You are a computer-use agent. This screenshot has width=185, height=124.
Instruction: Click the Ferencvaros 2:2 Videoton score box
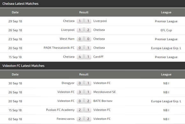(x=84, y=119)
